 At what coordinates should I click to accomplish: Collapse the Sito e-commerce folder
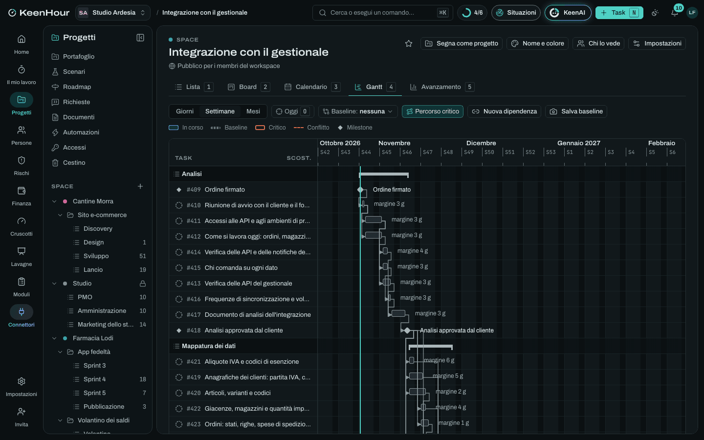[60, 215]
